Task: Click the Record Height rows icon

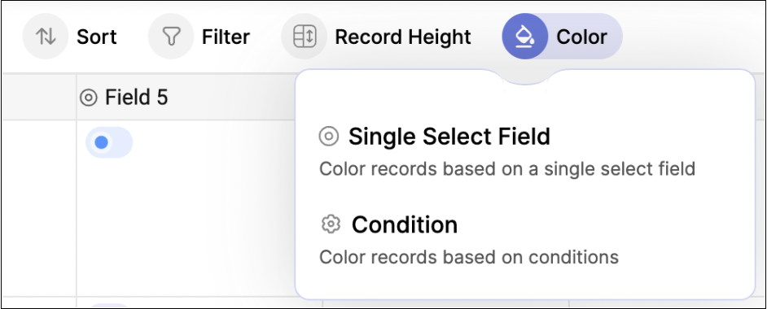Action: click(x=305, y=37)
